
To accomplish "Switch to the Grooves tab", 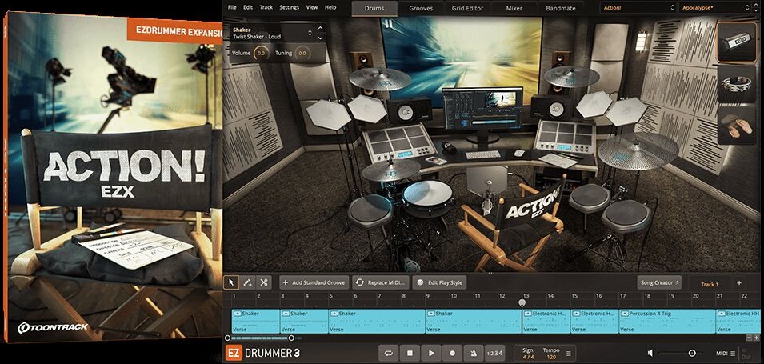I will coord(422,8).
